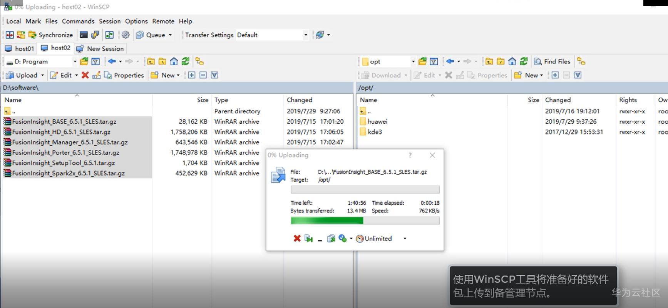The image size is (668, 308).
Task: Expand the new connection globe dropdown arrow
Action: (328, 35)
